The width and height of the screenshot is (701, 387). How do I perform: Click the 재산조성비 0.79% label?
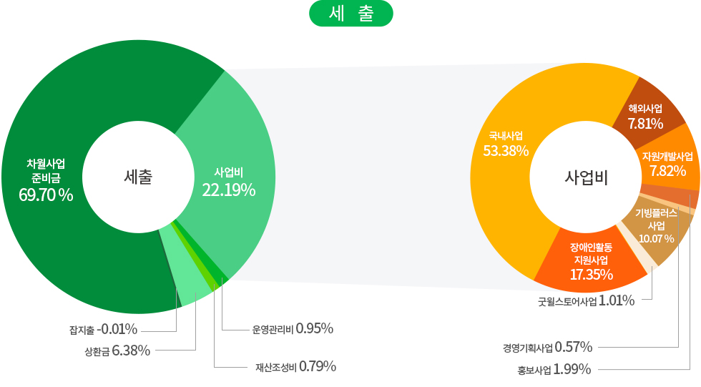click(x=295, y=367)
